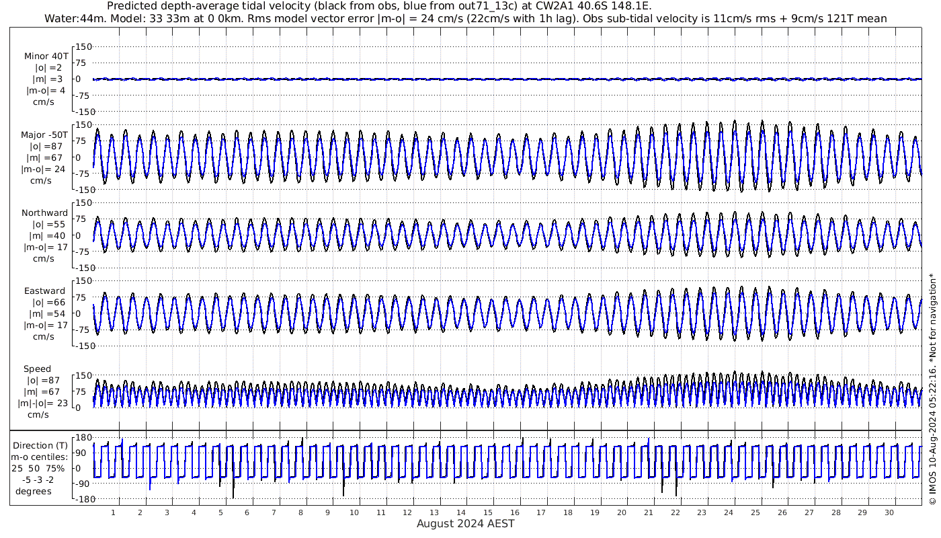Click '|m| =3' in the Minor panel

click(46, 79)
